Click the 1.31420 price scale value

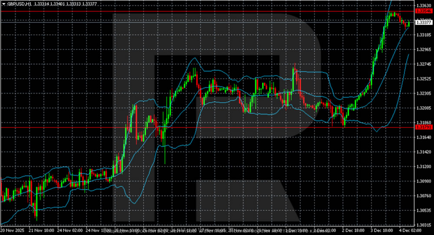pyautogui.click(x=424, y=152)
